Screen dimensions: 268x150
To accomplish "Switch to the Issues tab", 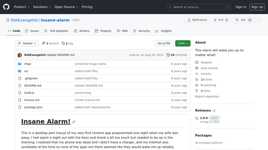I will (32, 31).
